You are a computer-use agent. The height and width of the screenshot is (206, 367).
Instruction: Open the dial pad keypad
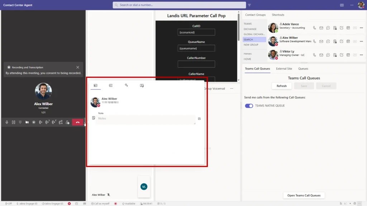click(20, 122)
